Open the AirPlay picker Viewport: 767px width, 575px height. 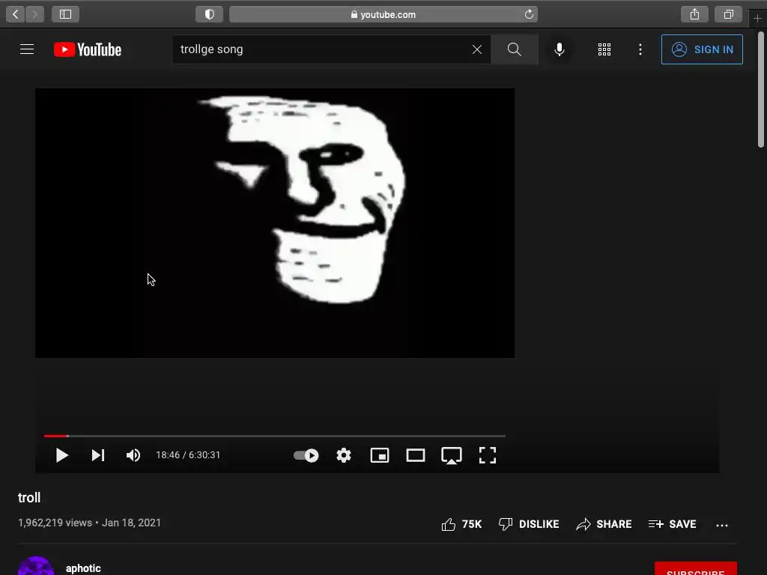(452, 455)
